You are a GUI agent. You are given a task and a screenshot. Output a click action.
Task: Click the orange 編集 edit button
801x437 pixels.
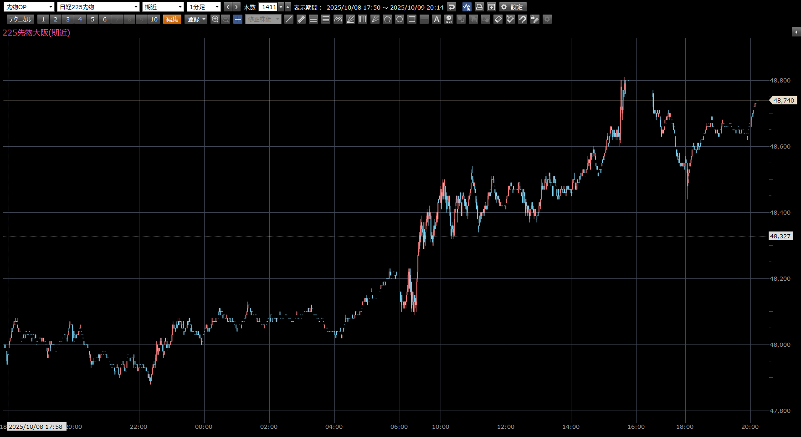pyautogui.click(x=172, y=19)
